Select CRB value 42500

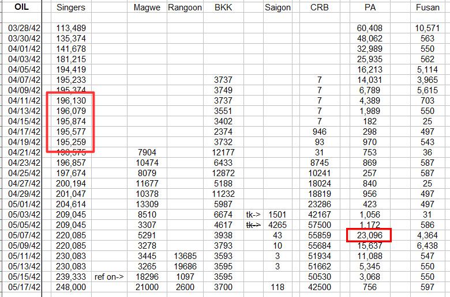320,287
